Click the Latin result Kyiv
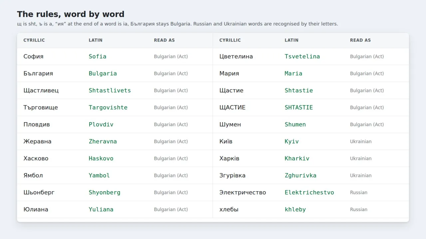The width and height of the screenshot is (426, 239). (292, 141)
